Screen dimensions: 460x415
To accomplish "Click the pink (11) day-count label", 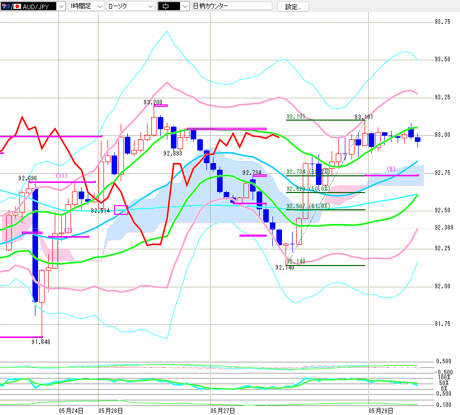I will [x=61, y=175].
